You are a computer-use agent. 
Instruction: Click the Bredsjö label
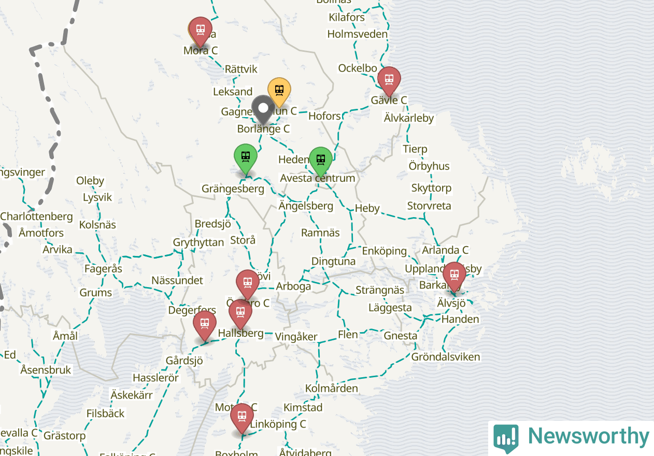click(x=212, y=224)
